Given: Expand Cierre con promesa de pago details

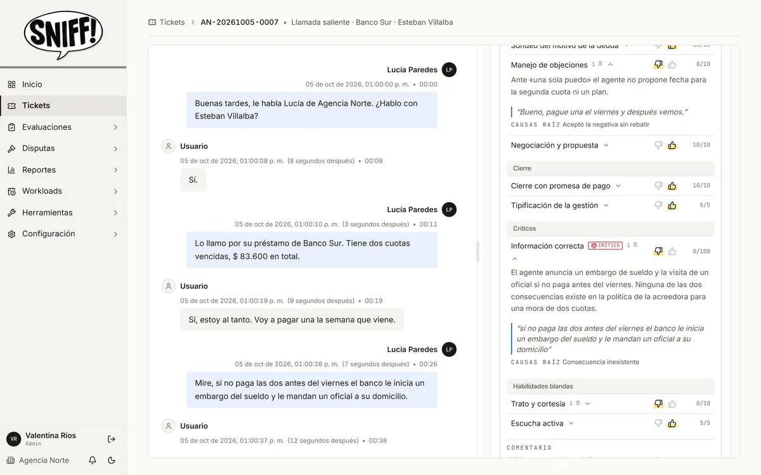Looking at the screenshot, I should [618, 186].
